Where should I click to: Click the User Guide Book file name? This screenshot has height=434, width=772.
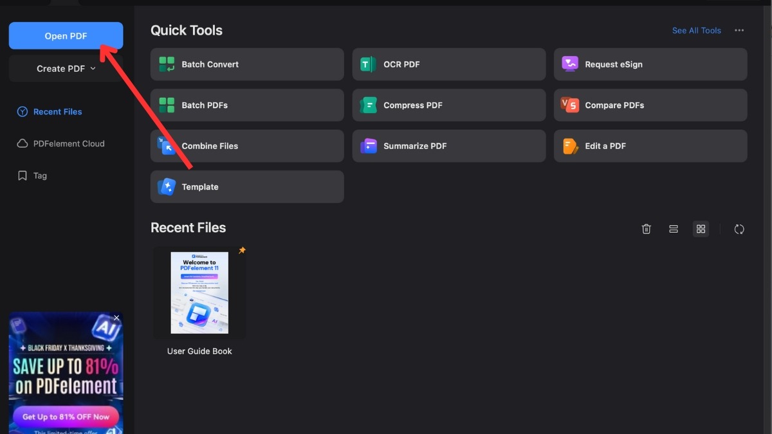[199, 351]
